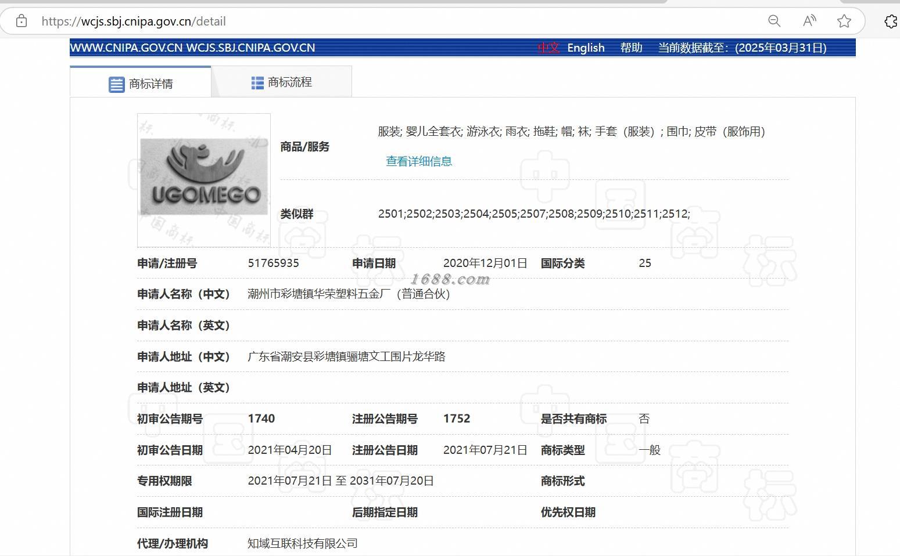
Task: Click shared trademark value 否
Action: (x=644, y=418)
